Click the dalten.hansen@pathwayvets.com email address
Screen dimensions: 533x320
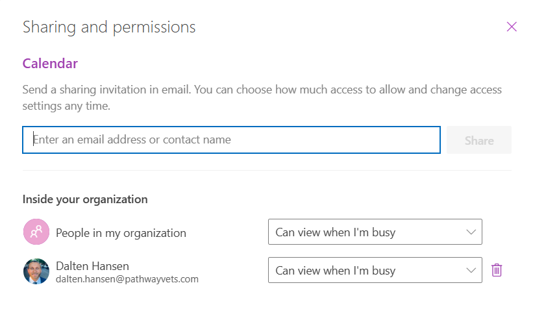tap(127, 279)
